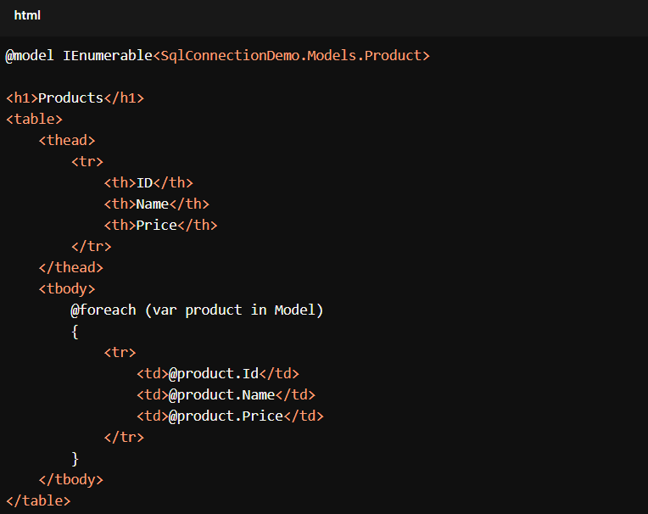The width and height of the screenshot is (648, 514).
Task: Click the opening table tag
Action: (x=34, y=120)
